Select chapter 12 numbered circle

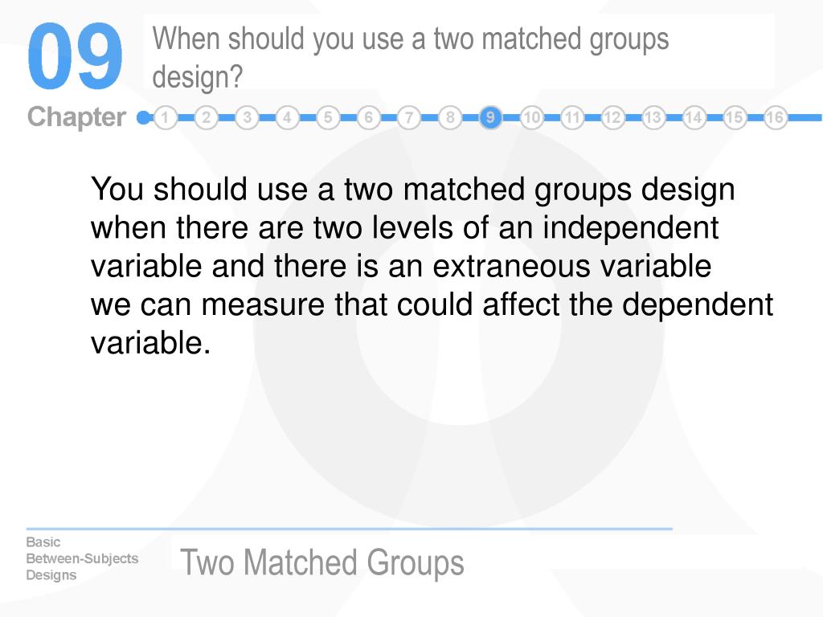coord(612,117)
